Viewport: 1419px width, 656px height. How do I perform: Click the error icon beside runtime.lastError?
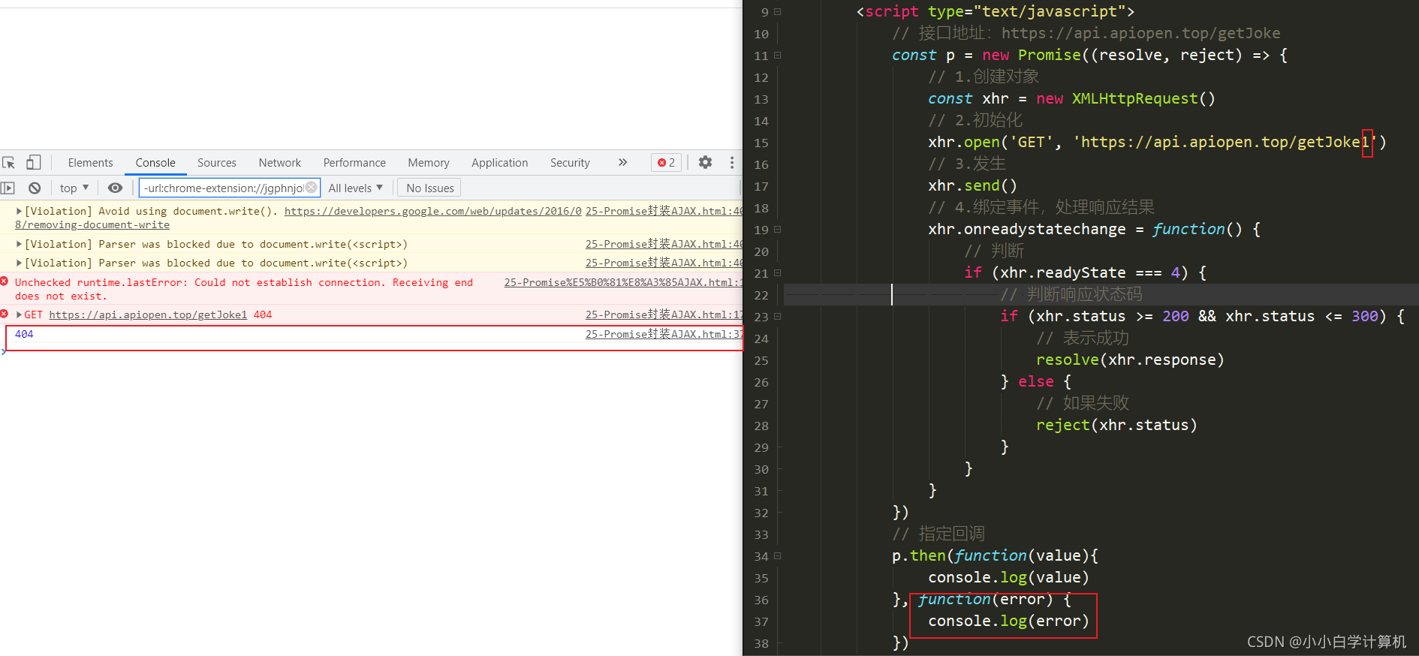[x=5, y=281]
